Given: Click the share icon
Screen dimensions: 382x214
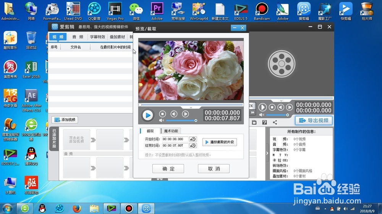Looking at the screenshot, I should (x=275, y=123).
